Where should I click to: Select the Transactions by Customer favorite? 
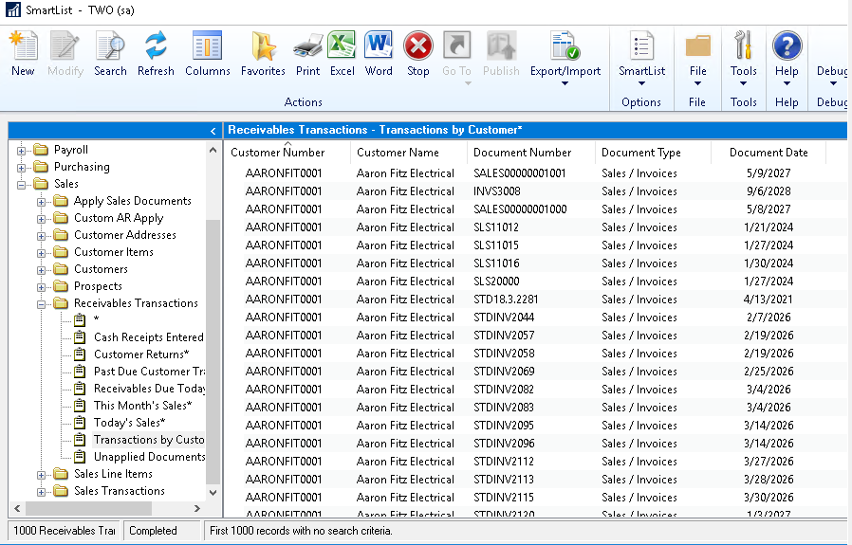(x=149, y=440)
